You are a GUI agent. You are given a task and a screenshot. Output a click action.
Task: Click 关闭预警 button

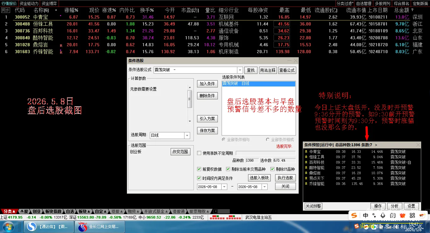pyautogui.click(x=314, y=206)
